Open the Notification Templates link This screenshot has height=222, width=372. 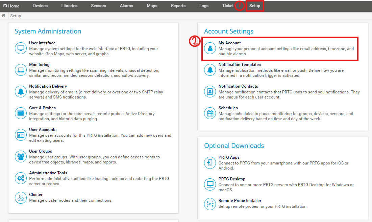(x=240, y=65)
